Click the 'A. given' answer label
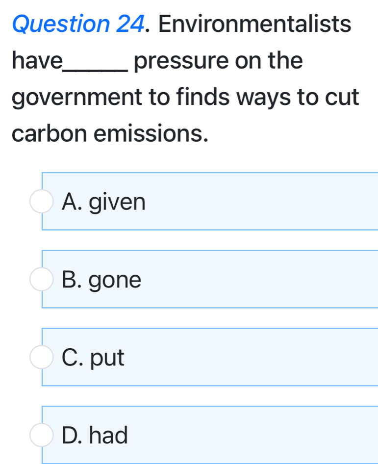This screenshot has width=378, height=464. tap(104, 202)
